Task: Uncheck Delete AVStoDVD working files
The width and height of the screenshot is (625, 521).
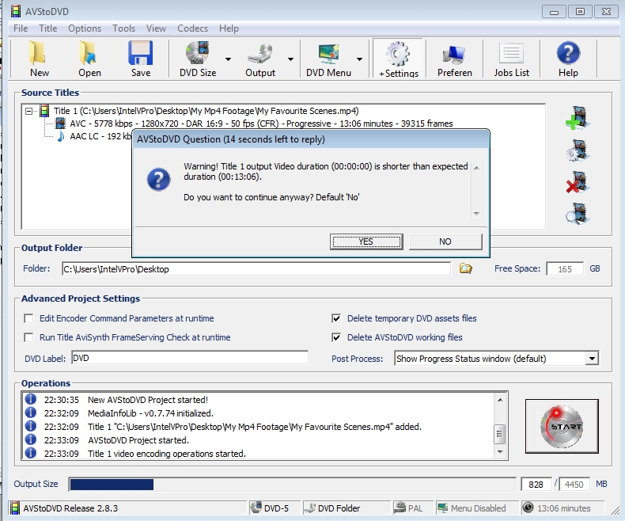Action: pos(336,337)
